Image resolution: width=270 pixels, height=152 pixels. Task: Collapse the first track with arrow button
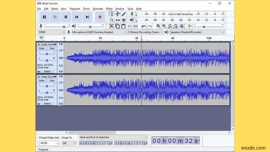(x=39, y=71)
